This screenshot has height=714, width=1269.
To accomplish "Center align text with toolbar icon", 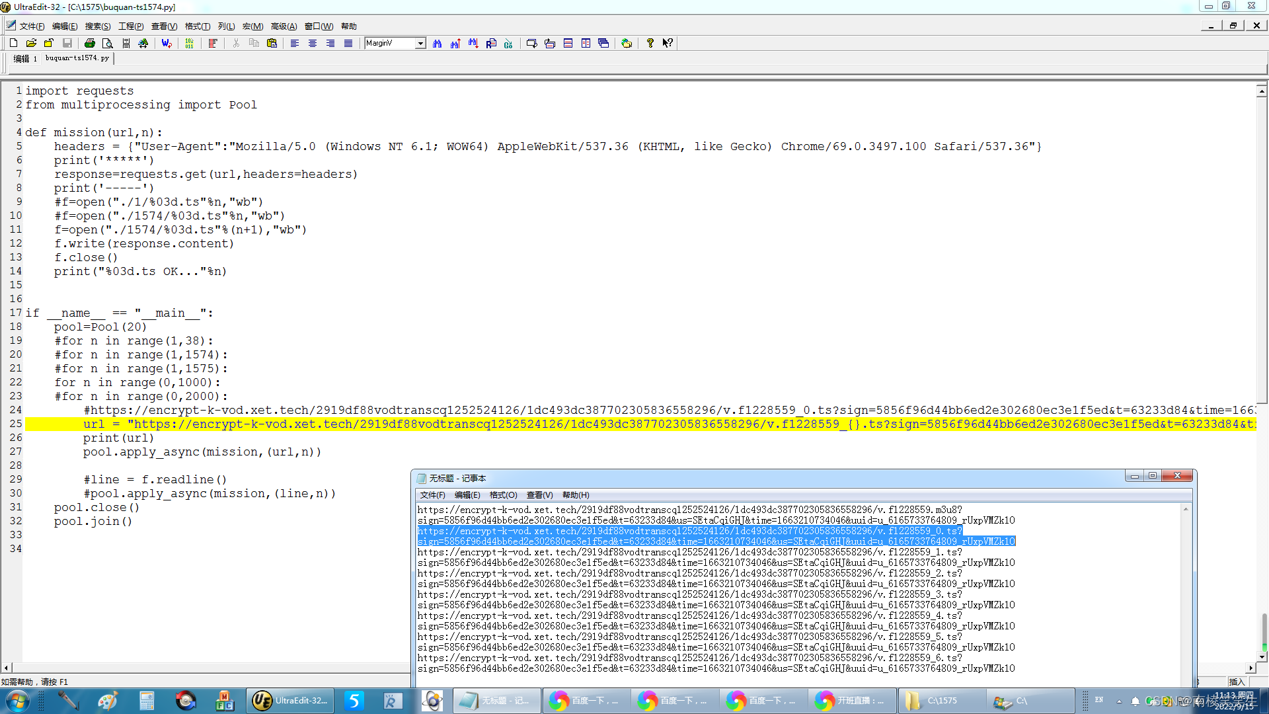I will coord(313,43).
